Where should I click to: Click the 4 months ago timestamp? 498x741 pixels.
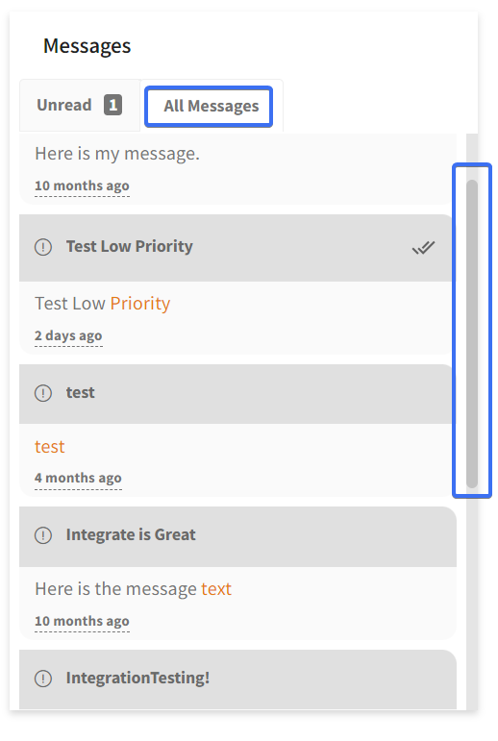78,478
